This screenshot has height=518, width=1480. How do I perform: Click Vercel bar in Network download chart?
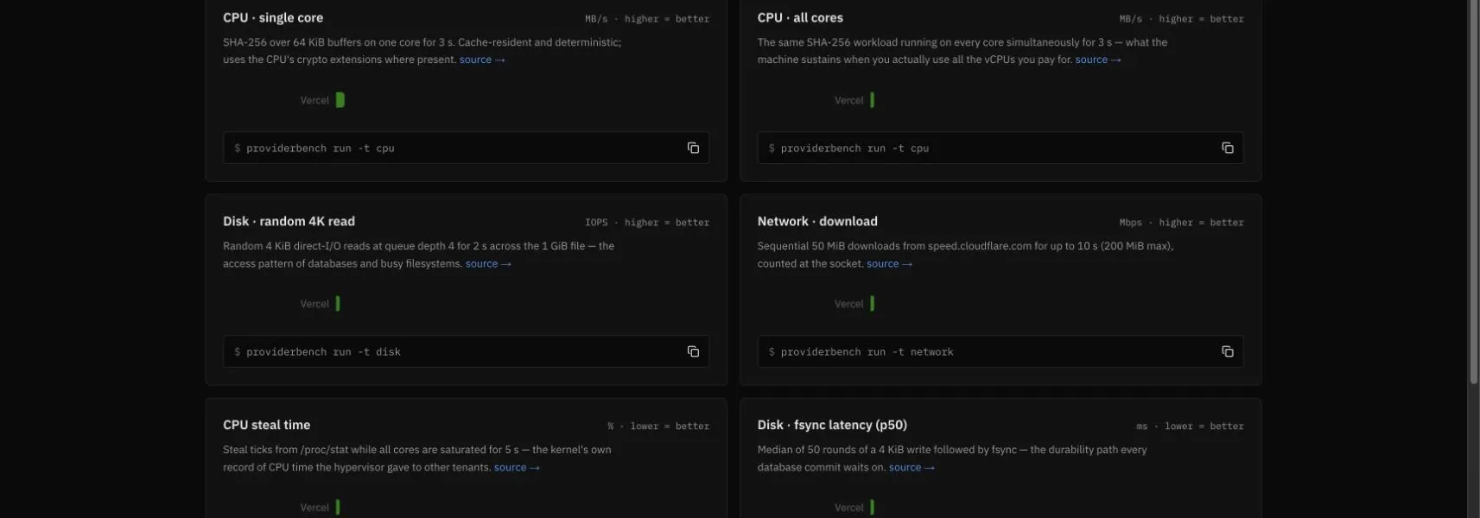pyautogui.click(x=872, y=304)
